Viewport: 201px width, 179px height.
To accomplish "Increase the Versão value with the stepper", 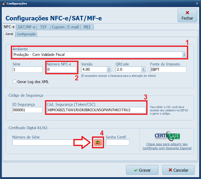I will tap(109, 68).
